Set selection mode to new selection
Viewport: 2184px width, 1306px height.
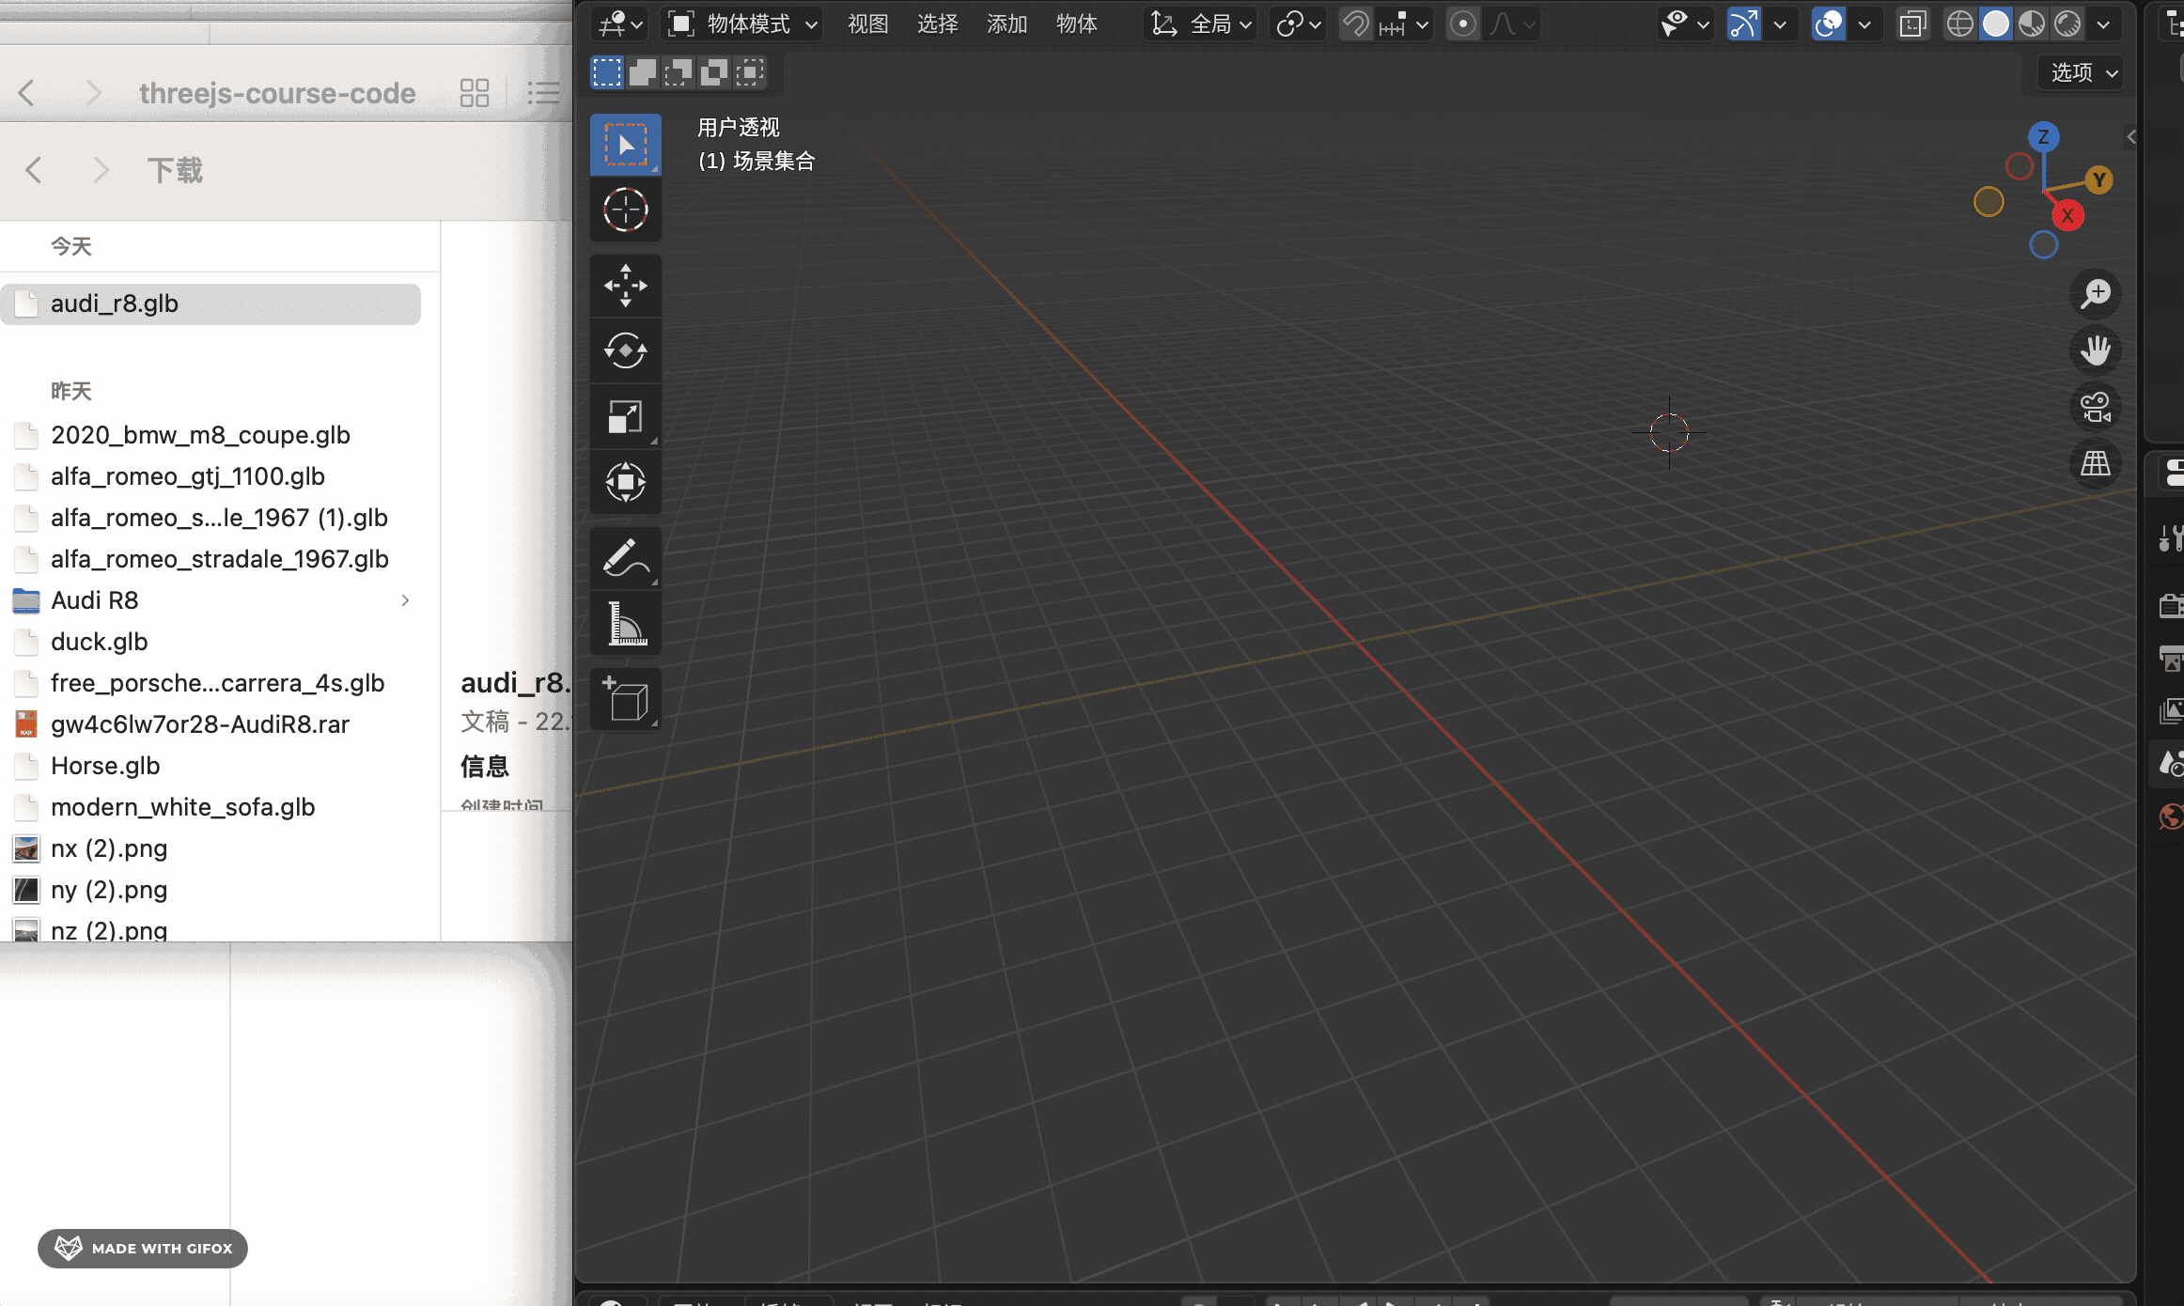607,72
